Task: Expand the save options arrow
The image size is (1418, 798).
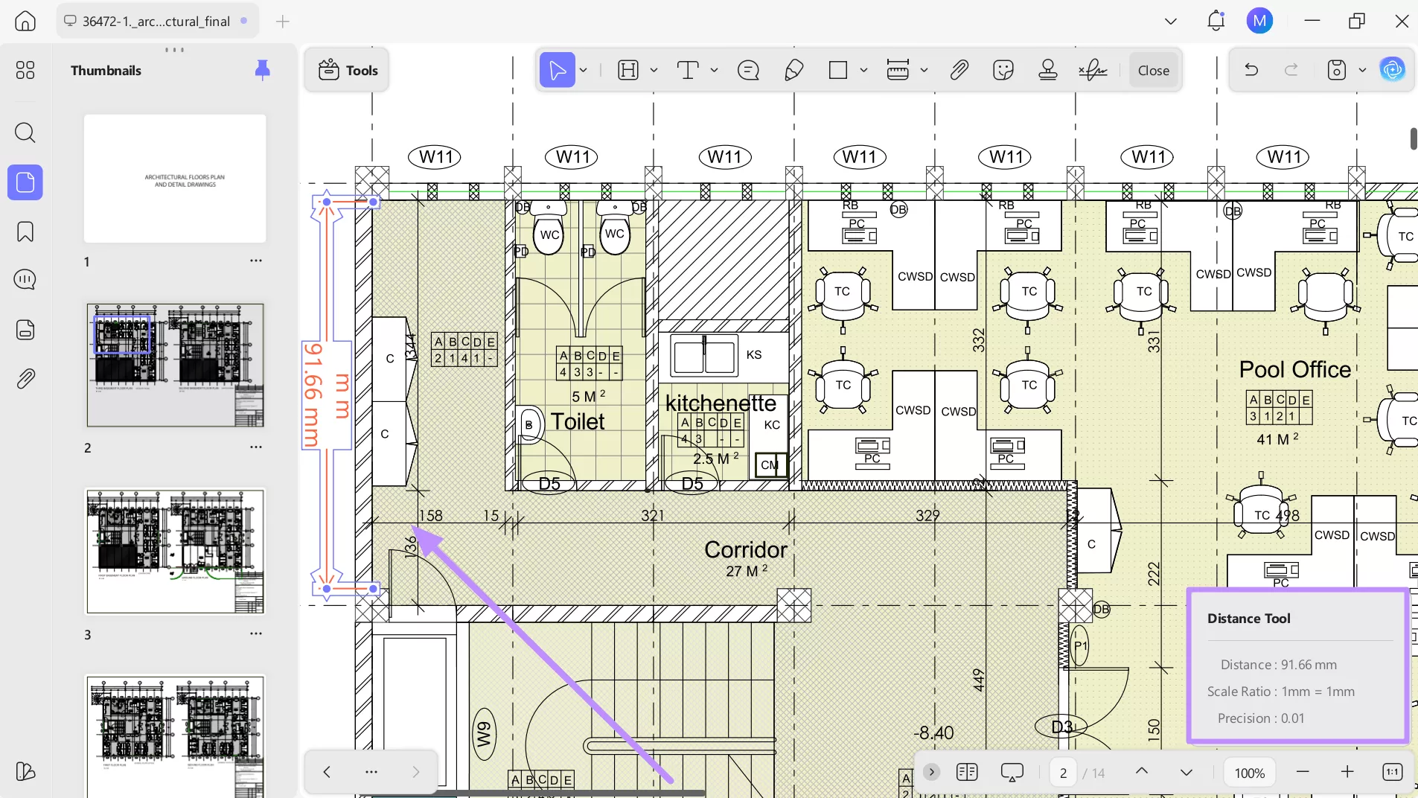Action: [x=1362, y=70]
